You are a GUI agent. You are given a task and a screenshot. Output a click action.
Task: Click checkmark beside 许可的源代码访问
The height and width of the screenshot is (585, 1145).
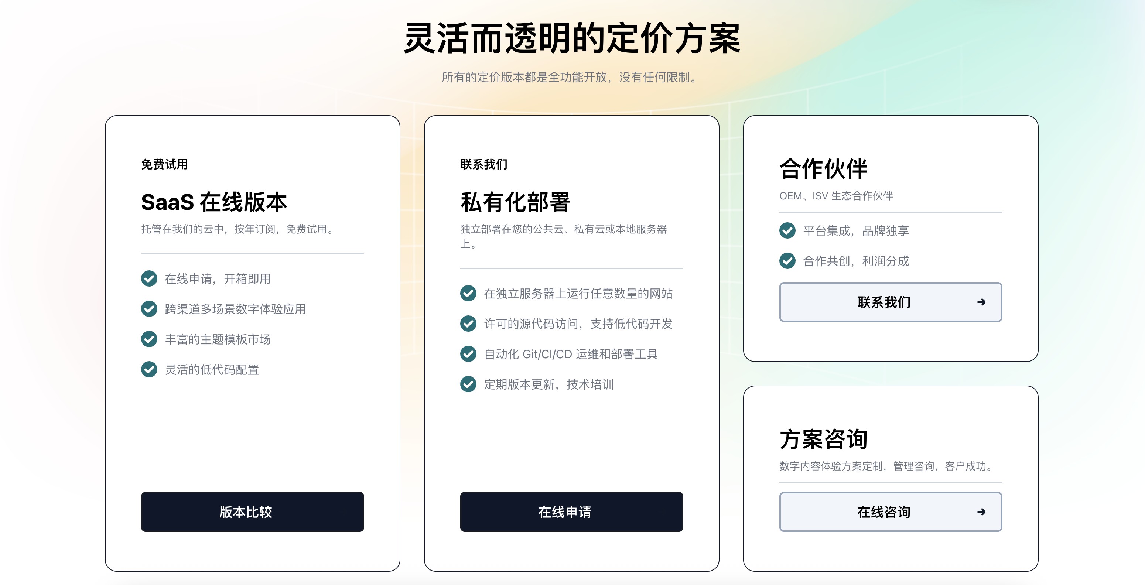tap(468, 324)
